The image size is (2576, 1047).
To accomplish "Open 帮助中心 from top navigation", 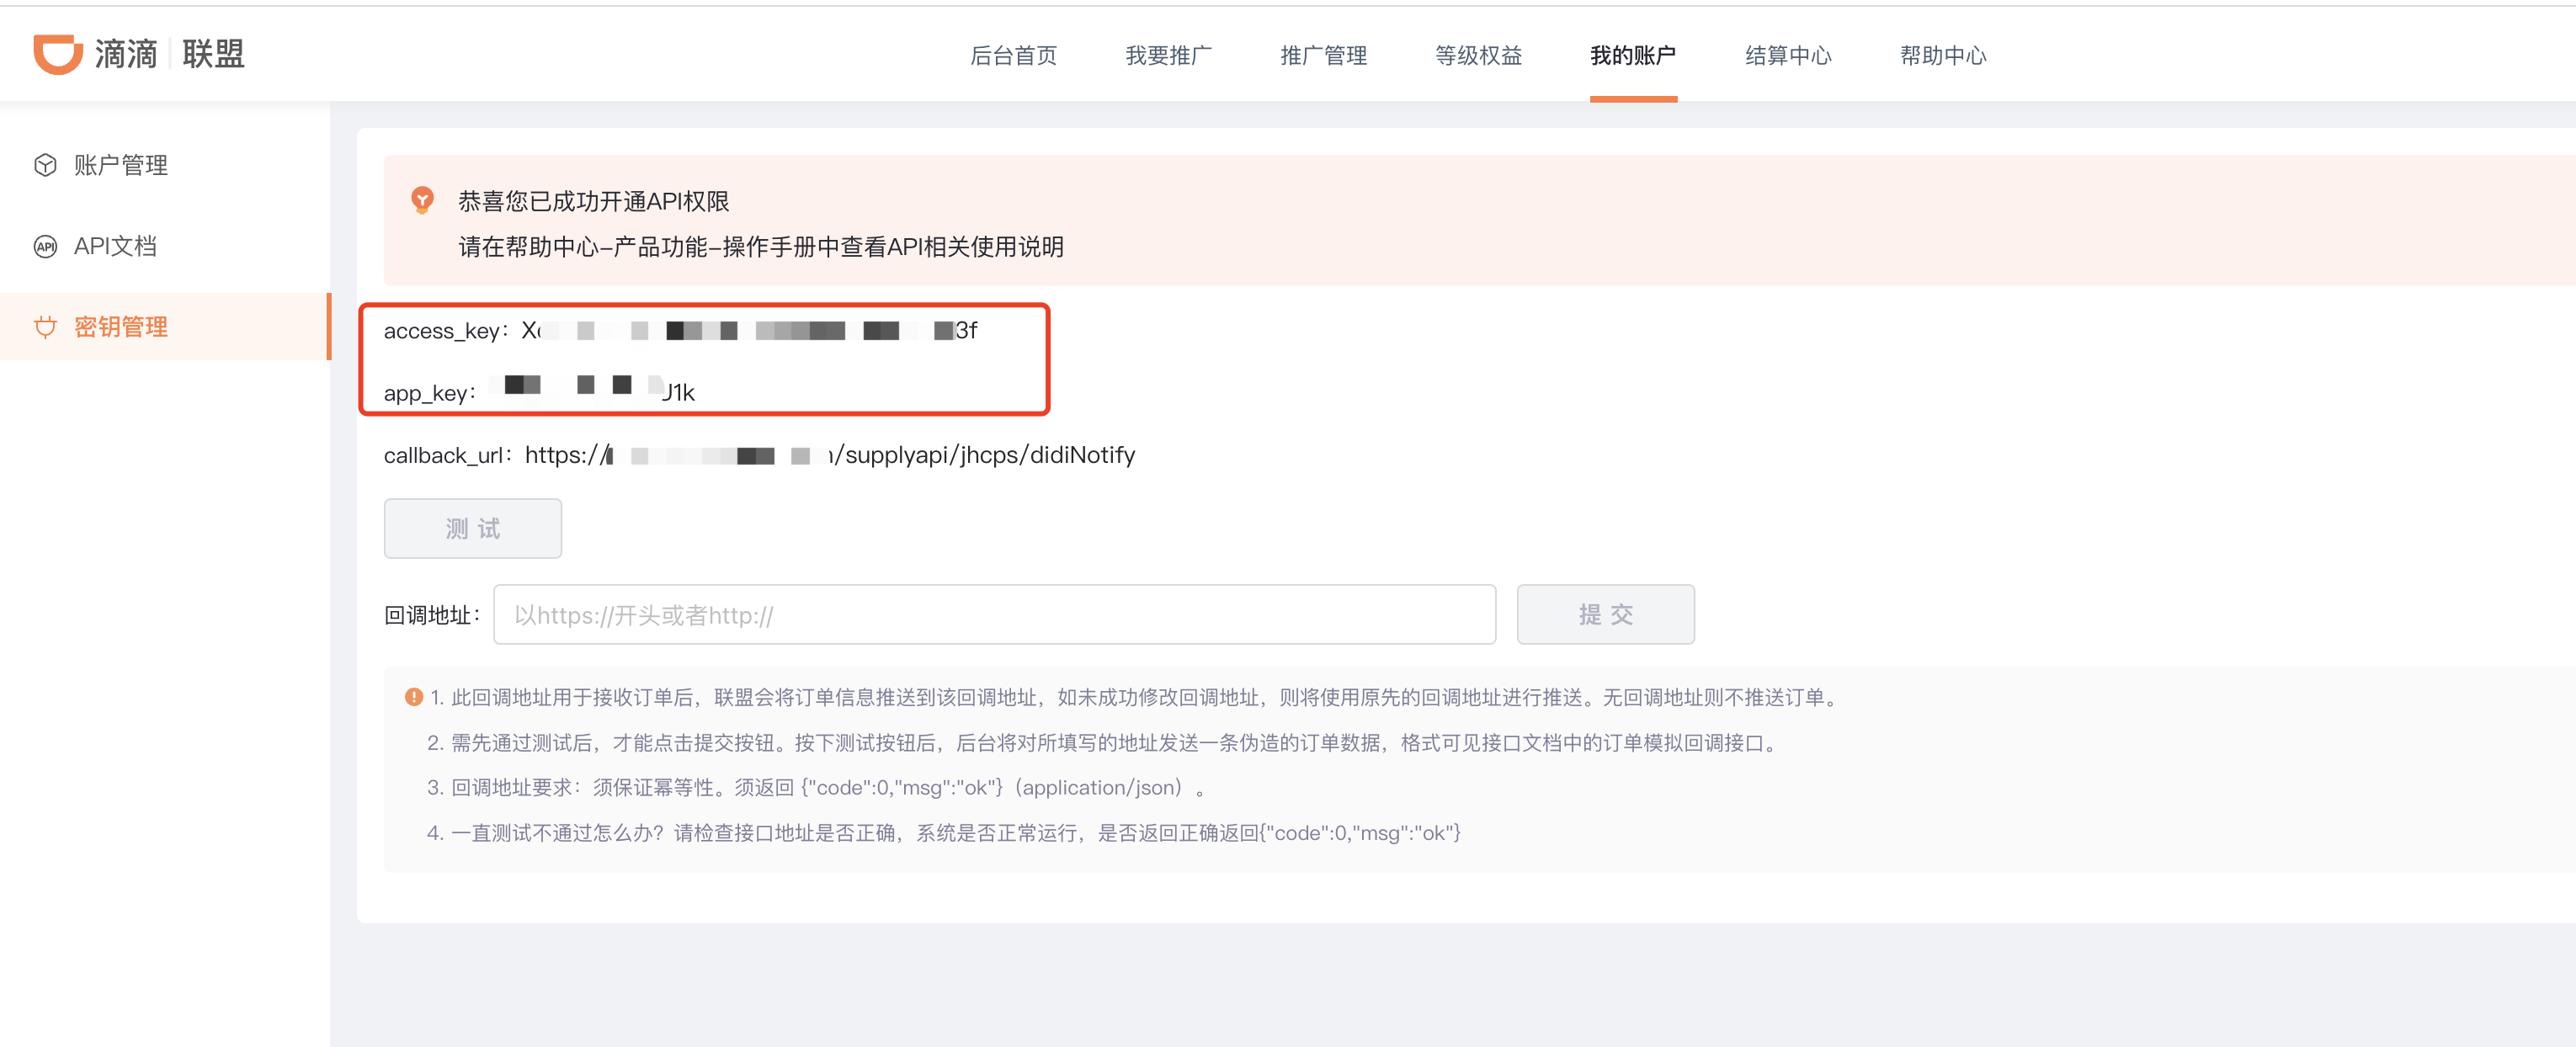I will (x=1943, y=55).
